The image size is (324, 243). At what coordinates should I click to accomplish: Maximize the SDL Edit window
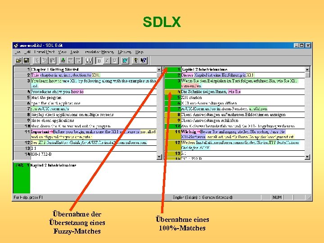302,45
